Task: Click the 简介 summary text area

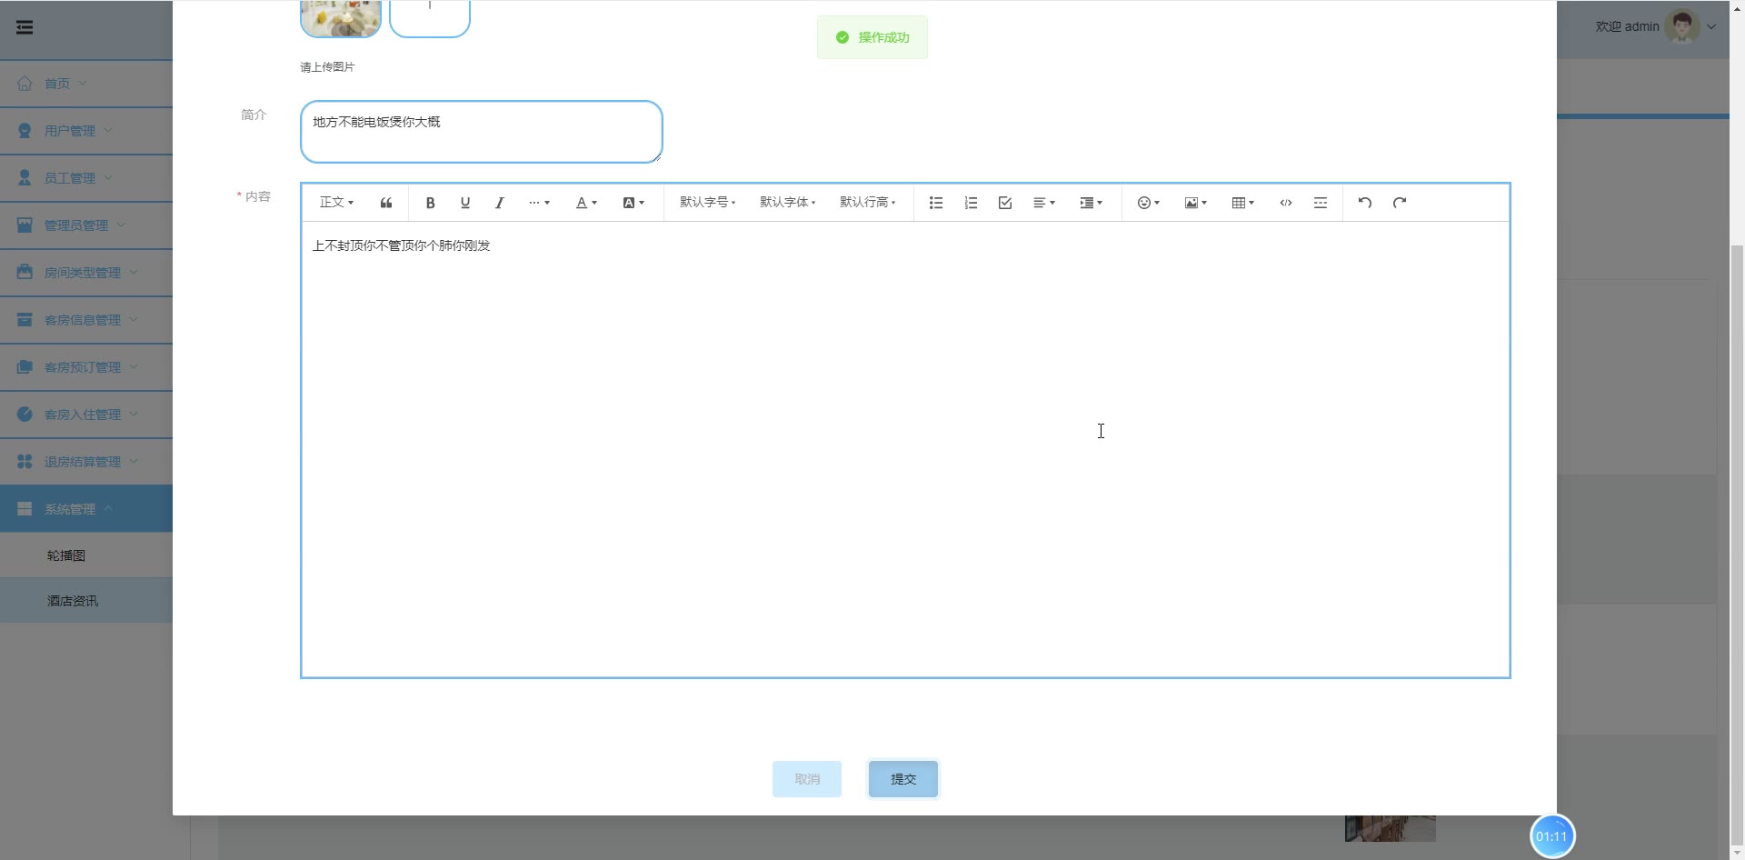Action: pos(482,132)
